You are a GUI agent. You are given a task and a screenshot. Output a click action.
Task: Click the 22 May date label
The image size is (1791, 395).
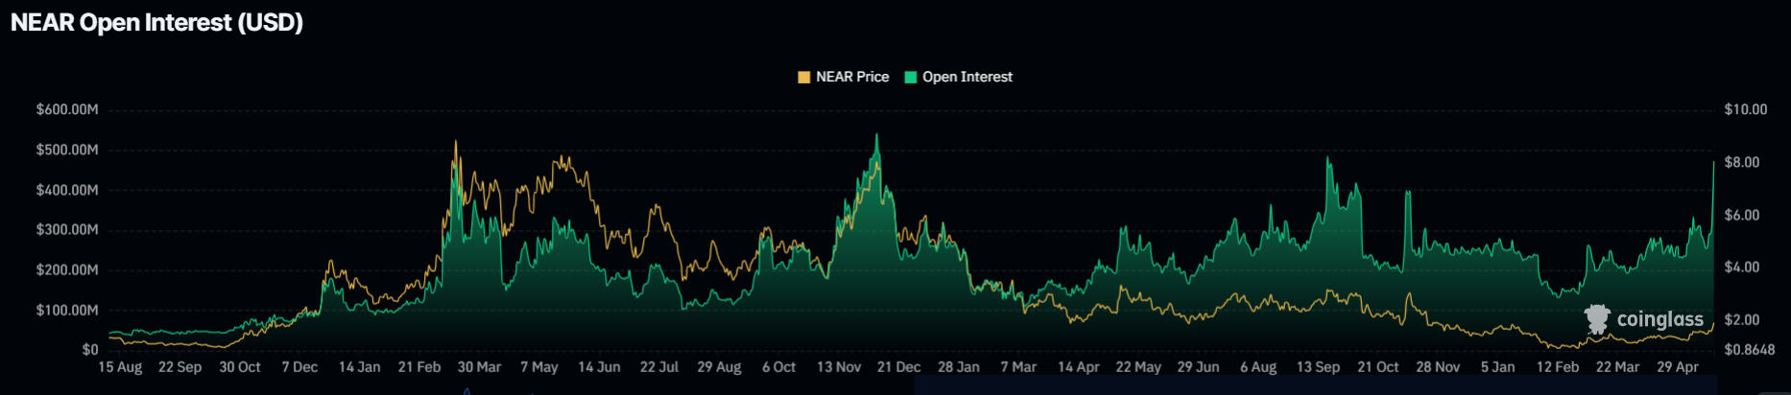[x=1138, y=367]
